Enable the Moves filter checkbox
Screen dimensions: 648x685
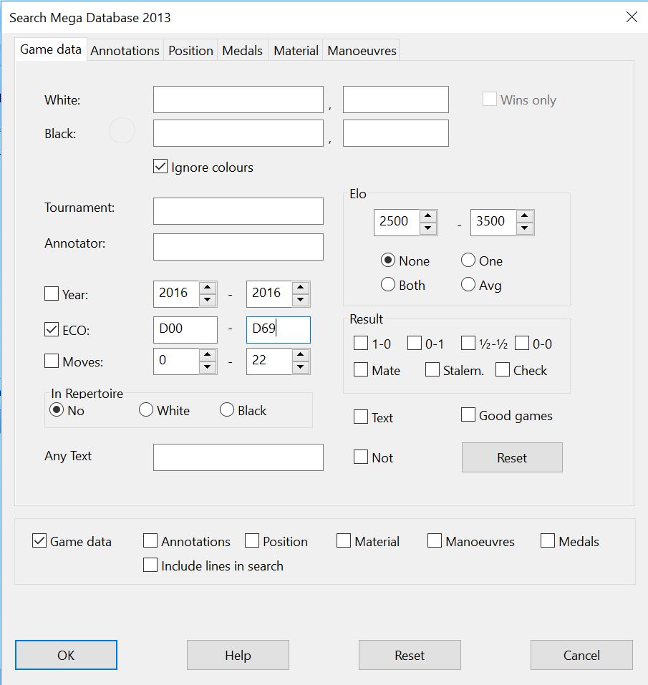52,361
